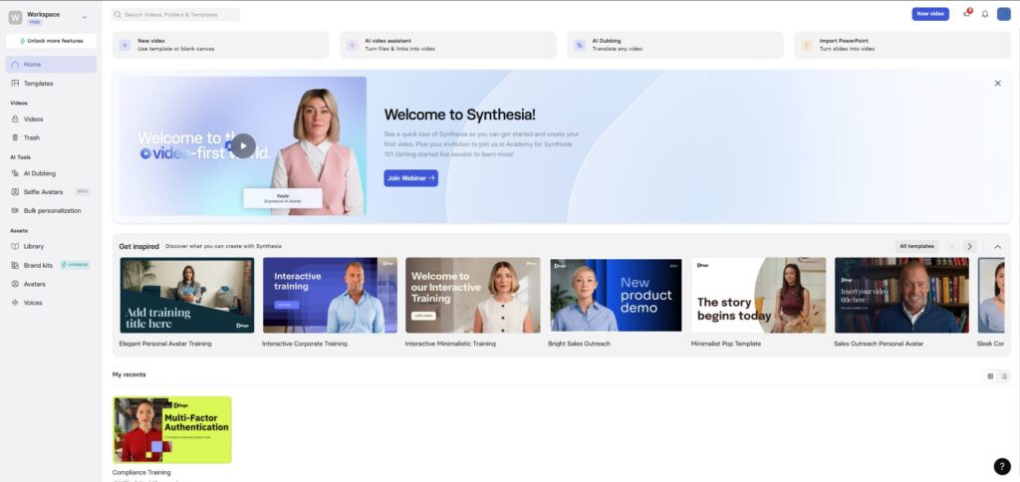Switch My recents to grid view
Image resolution: width=1020 pixels, height=482 pixels.
point(990,376)
